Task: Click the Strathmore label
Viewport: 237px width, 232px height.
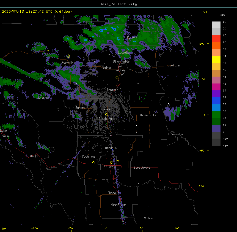Action: coord(142,168)
